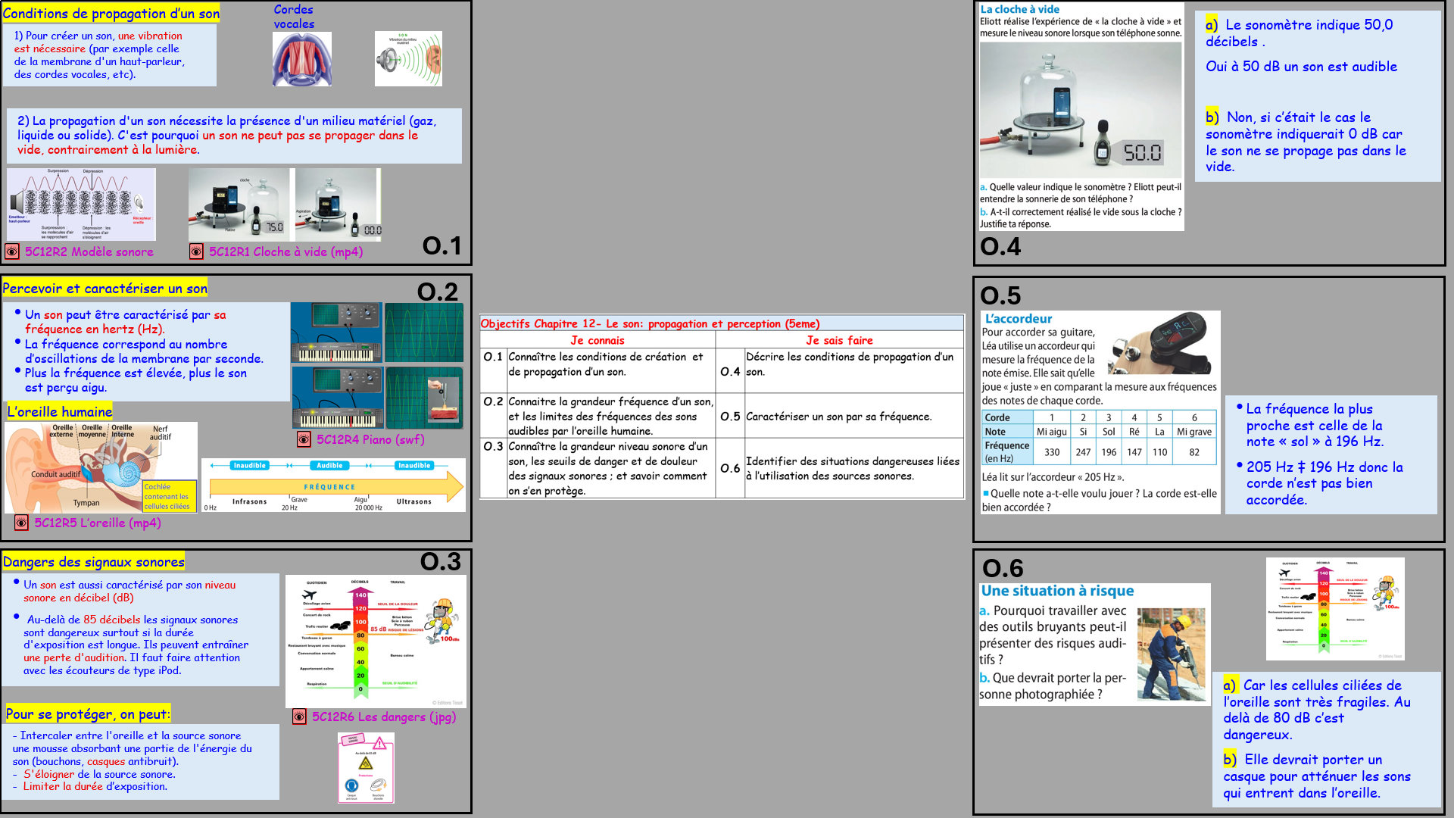Screen dimensions: 1454x818
Task: Open the 5C12R2 Modèle sonore link
Action: [89, 251]
